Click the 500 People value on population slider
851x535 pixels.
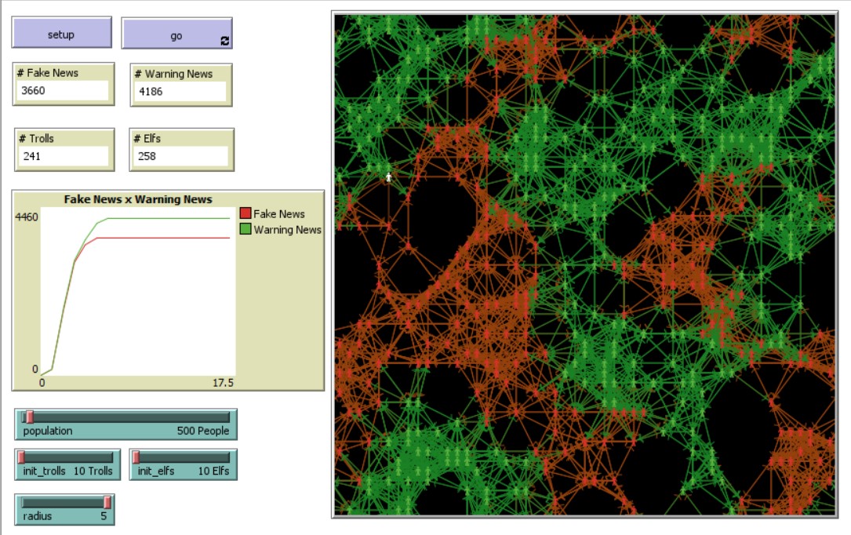click(x=203, y=431)
